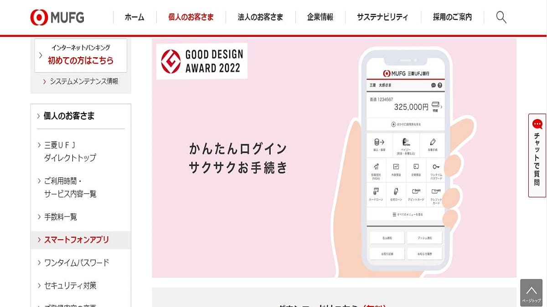
Task: Click the GOOD DESIGN AWARD 2022 badge
Action: (x=202, y=61)
